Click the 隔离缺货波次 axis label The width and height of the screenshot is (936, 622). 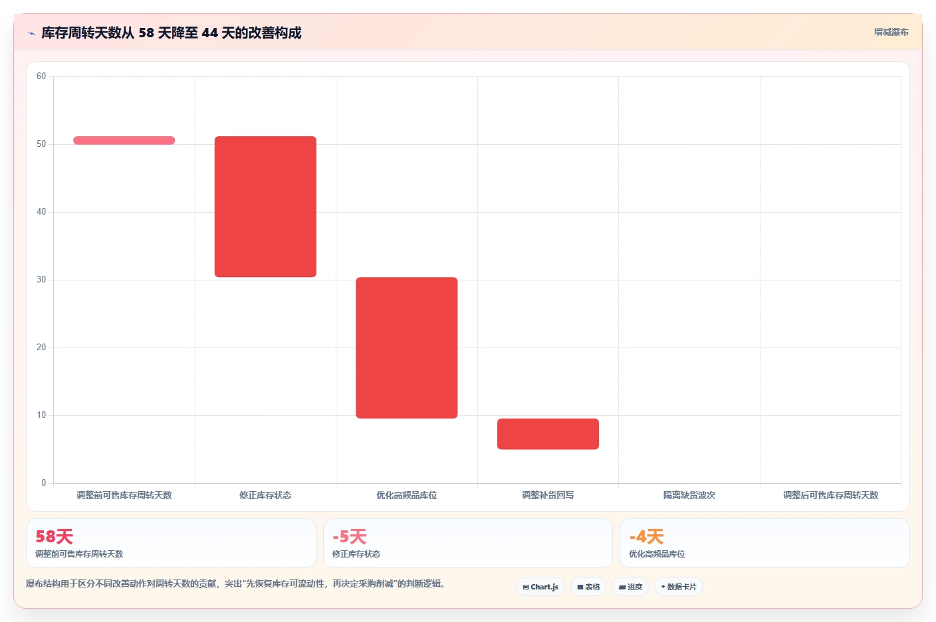point(689,495)
